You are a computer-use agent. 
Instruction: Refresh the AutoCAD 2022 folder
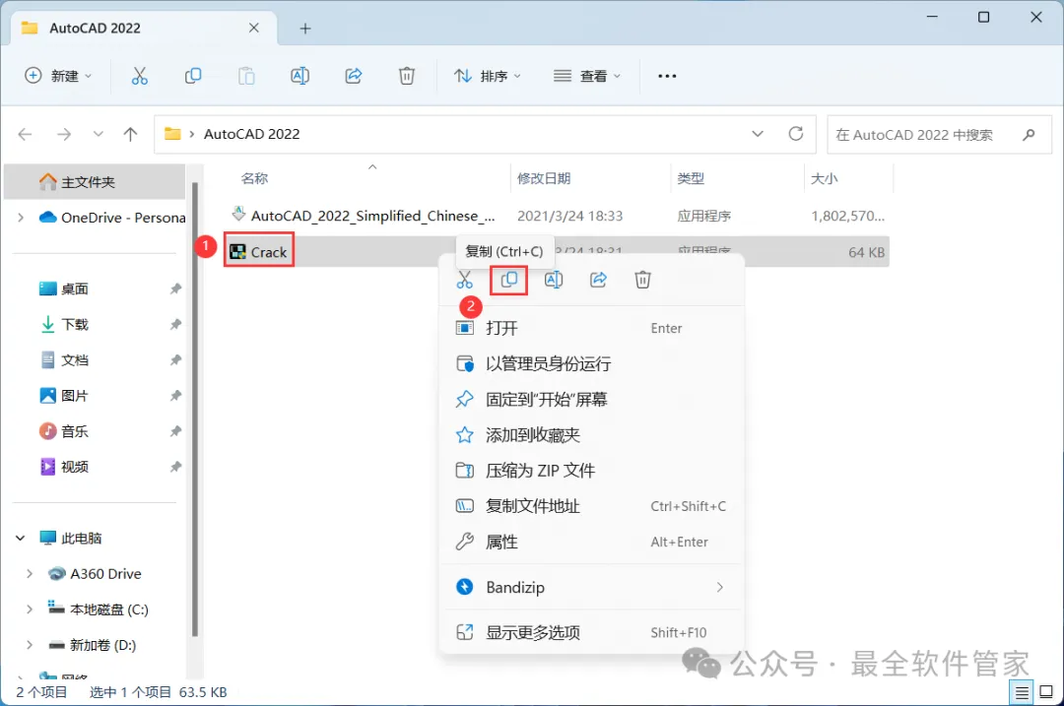(796, 134)
